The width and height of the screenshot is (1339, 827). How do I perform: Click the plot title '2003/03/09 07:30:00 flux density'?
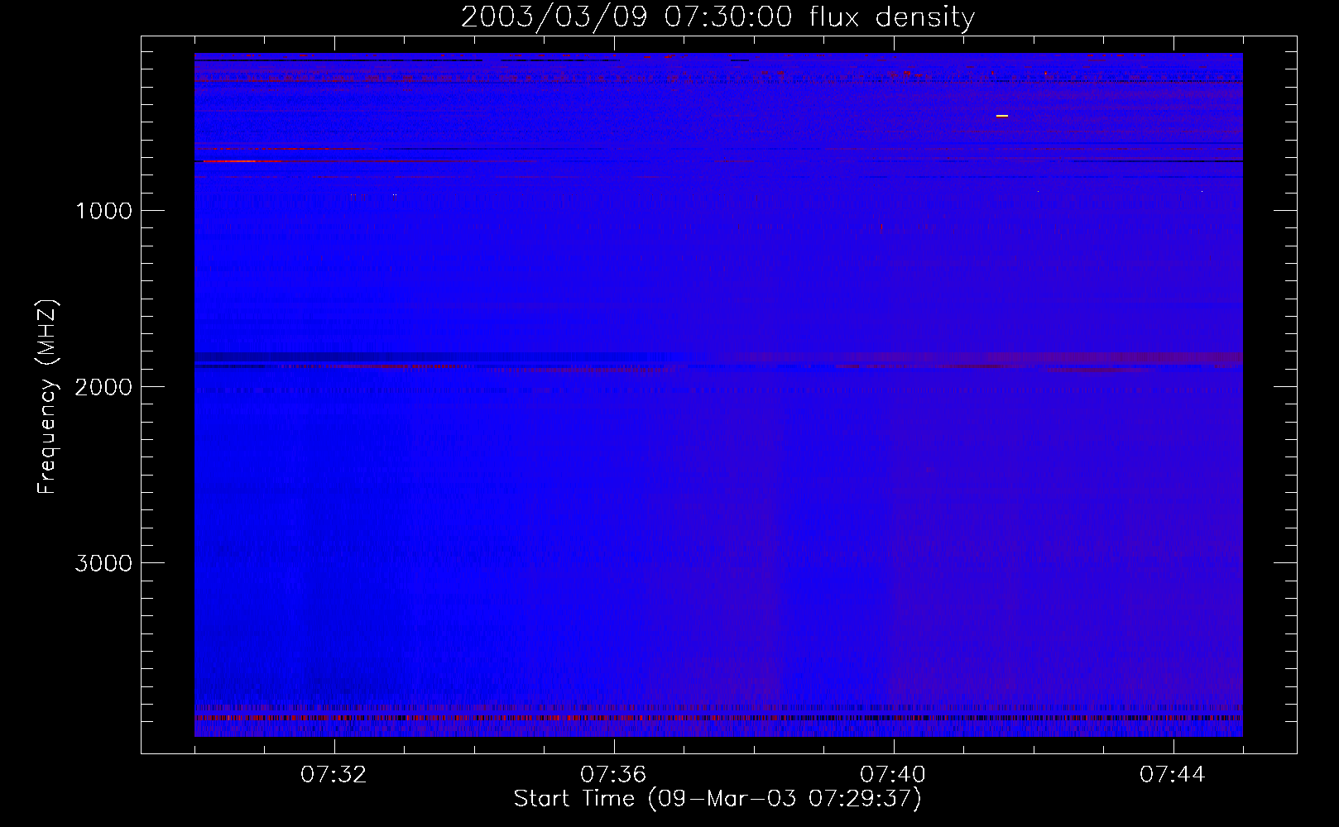717,17
